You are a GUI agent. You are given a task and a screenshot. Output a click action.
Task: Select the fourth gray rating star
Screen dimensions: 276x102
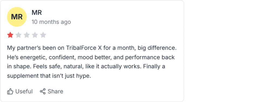click(35, 35)
